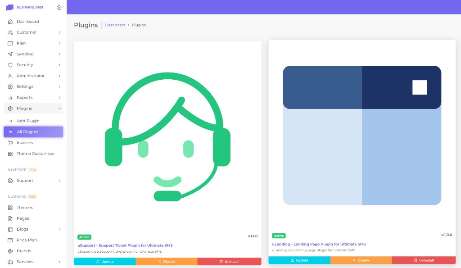This screenshot has height=268, width=461.
Task: Expand the Blogs submenu chevron
Action: coord(59,229)
